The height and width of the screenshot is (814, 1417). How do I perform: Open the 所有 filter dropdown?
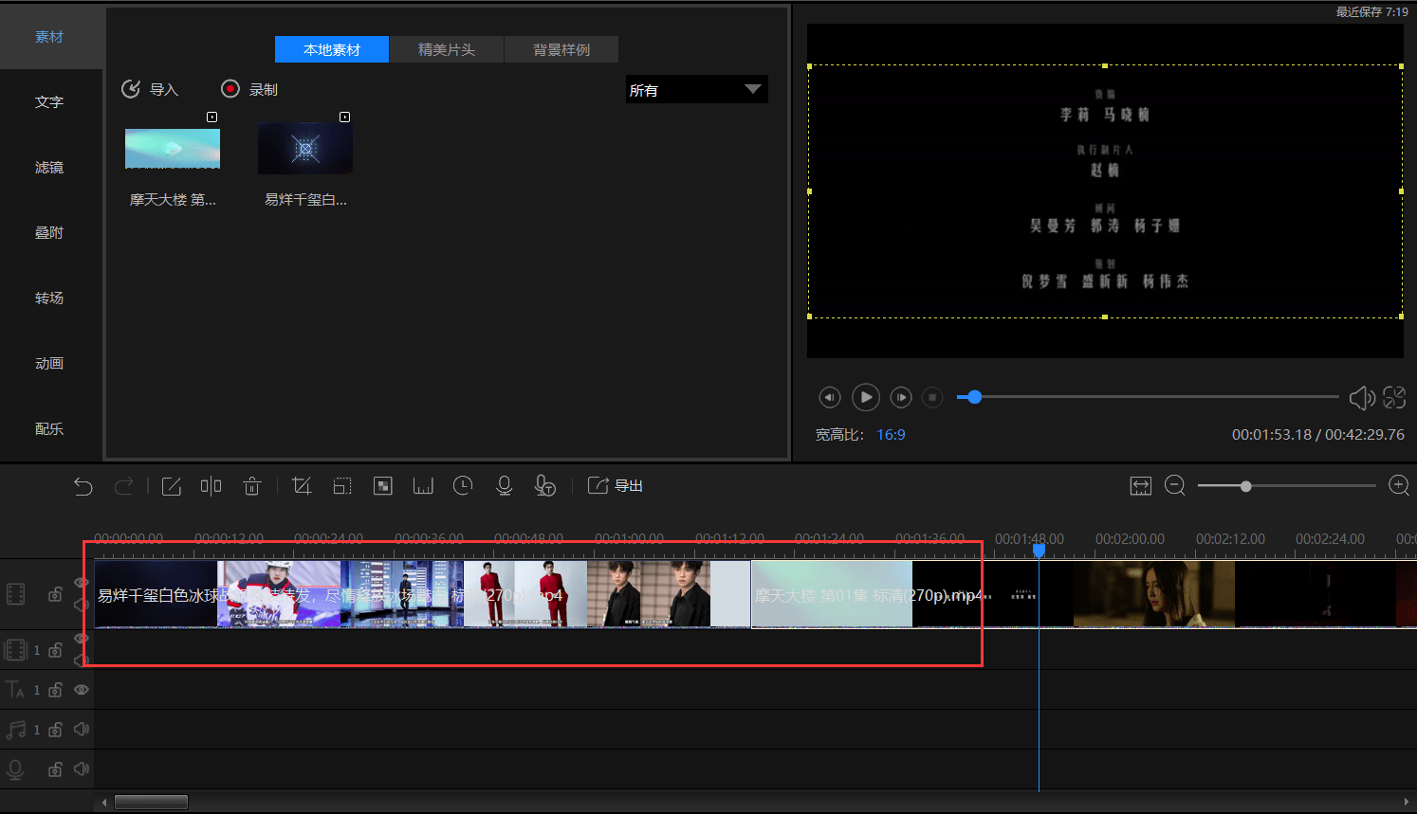click(x=696, y=90)
